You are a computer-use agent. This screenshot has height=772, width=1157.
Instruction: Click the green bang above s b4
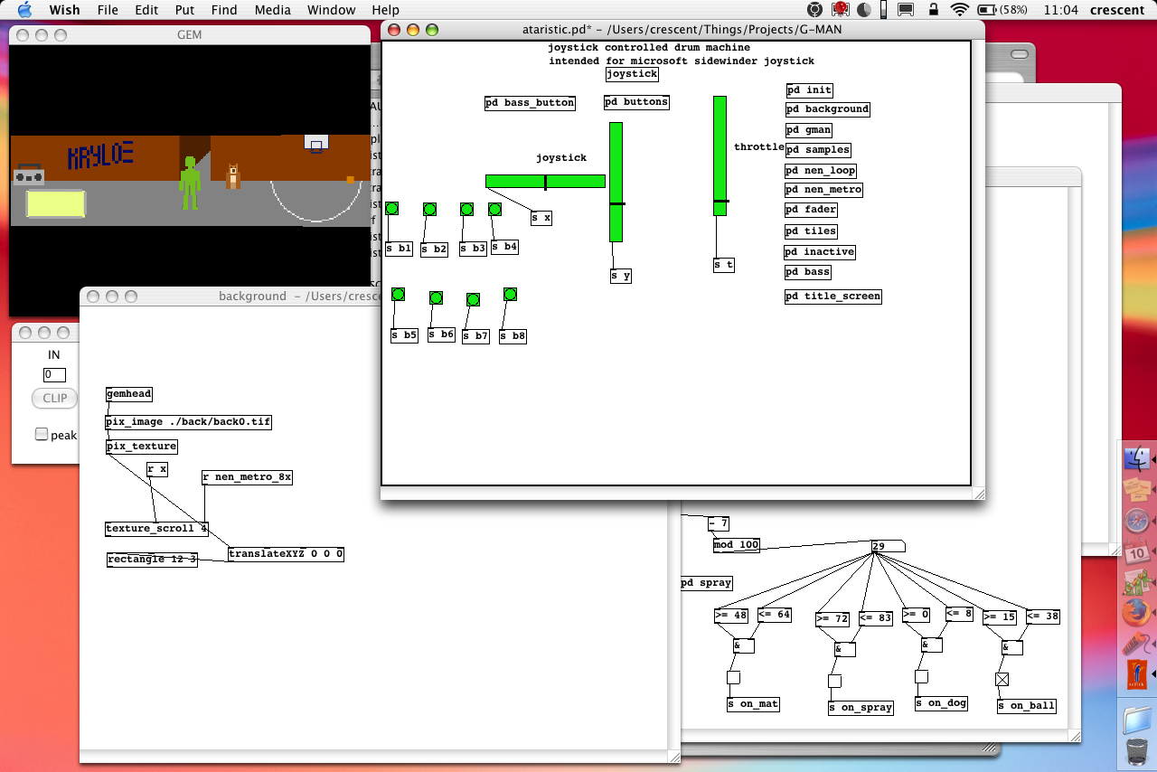coord(494,209)
